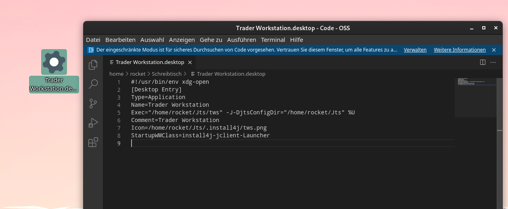This screenshot has height=209, width=508.
Task: Open the Run and Debug view
Action: [93, 123]
